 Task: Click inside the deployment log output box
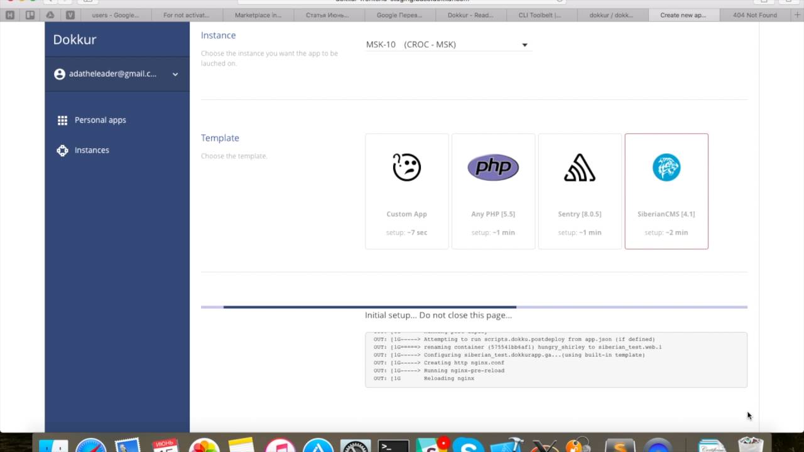[x=556, y=360]
